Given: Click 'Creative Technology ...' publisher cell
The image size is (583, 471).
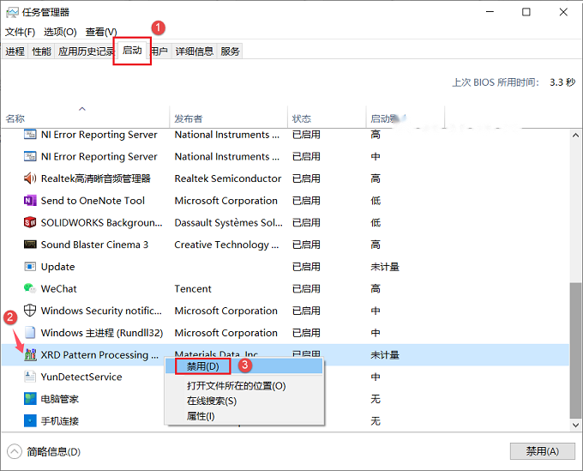Looking at the screenshot, I should coord(227,245).
